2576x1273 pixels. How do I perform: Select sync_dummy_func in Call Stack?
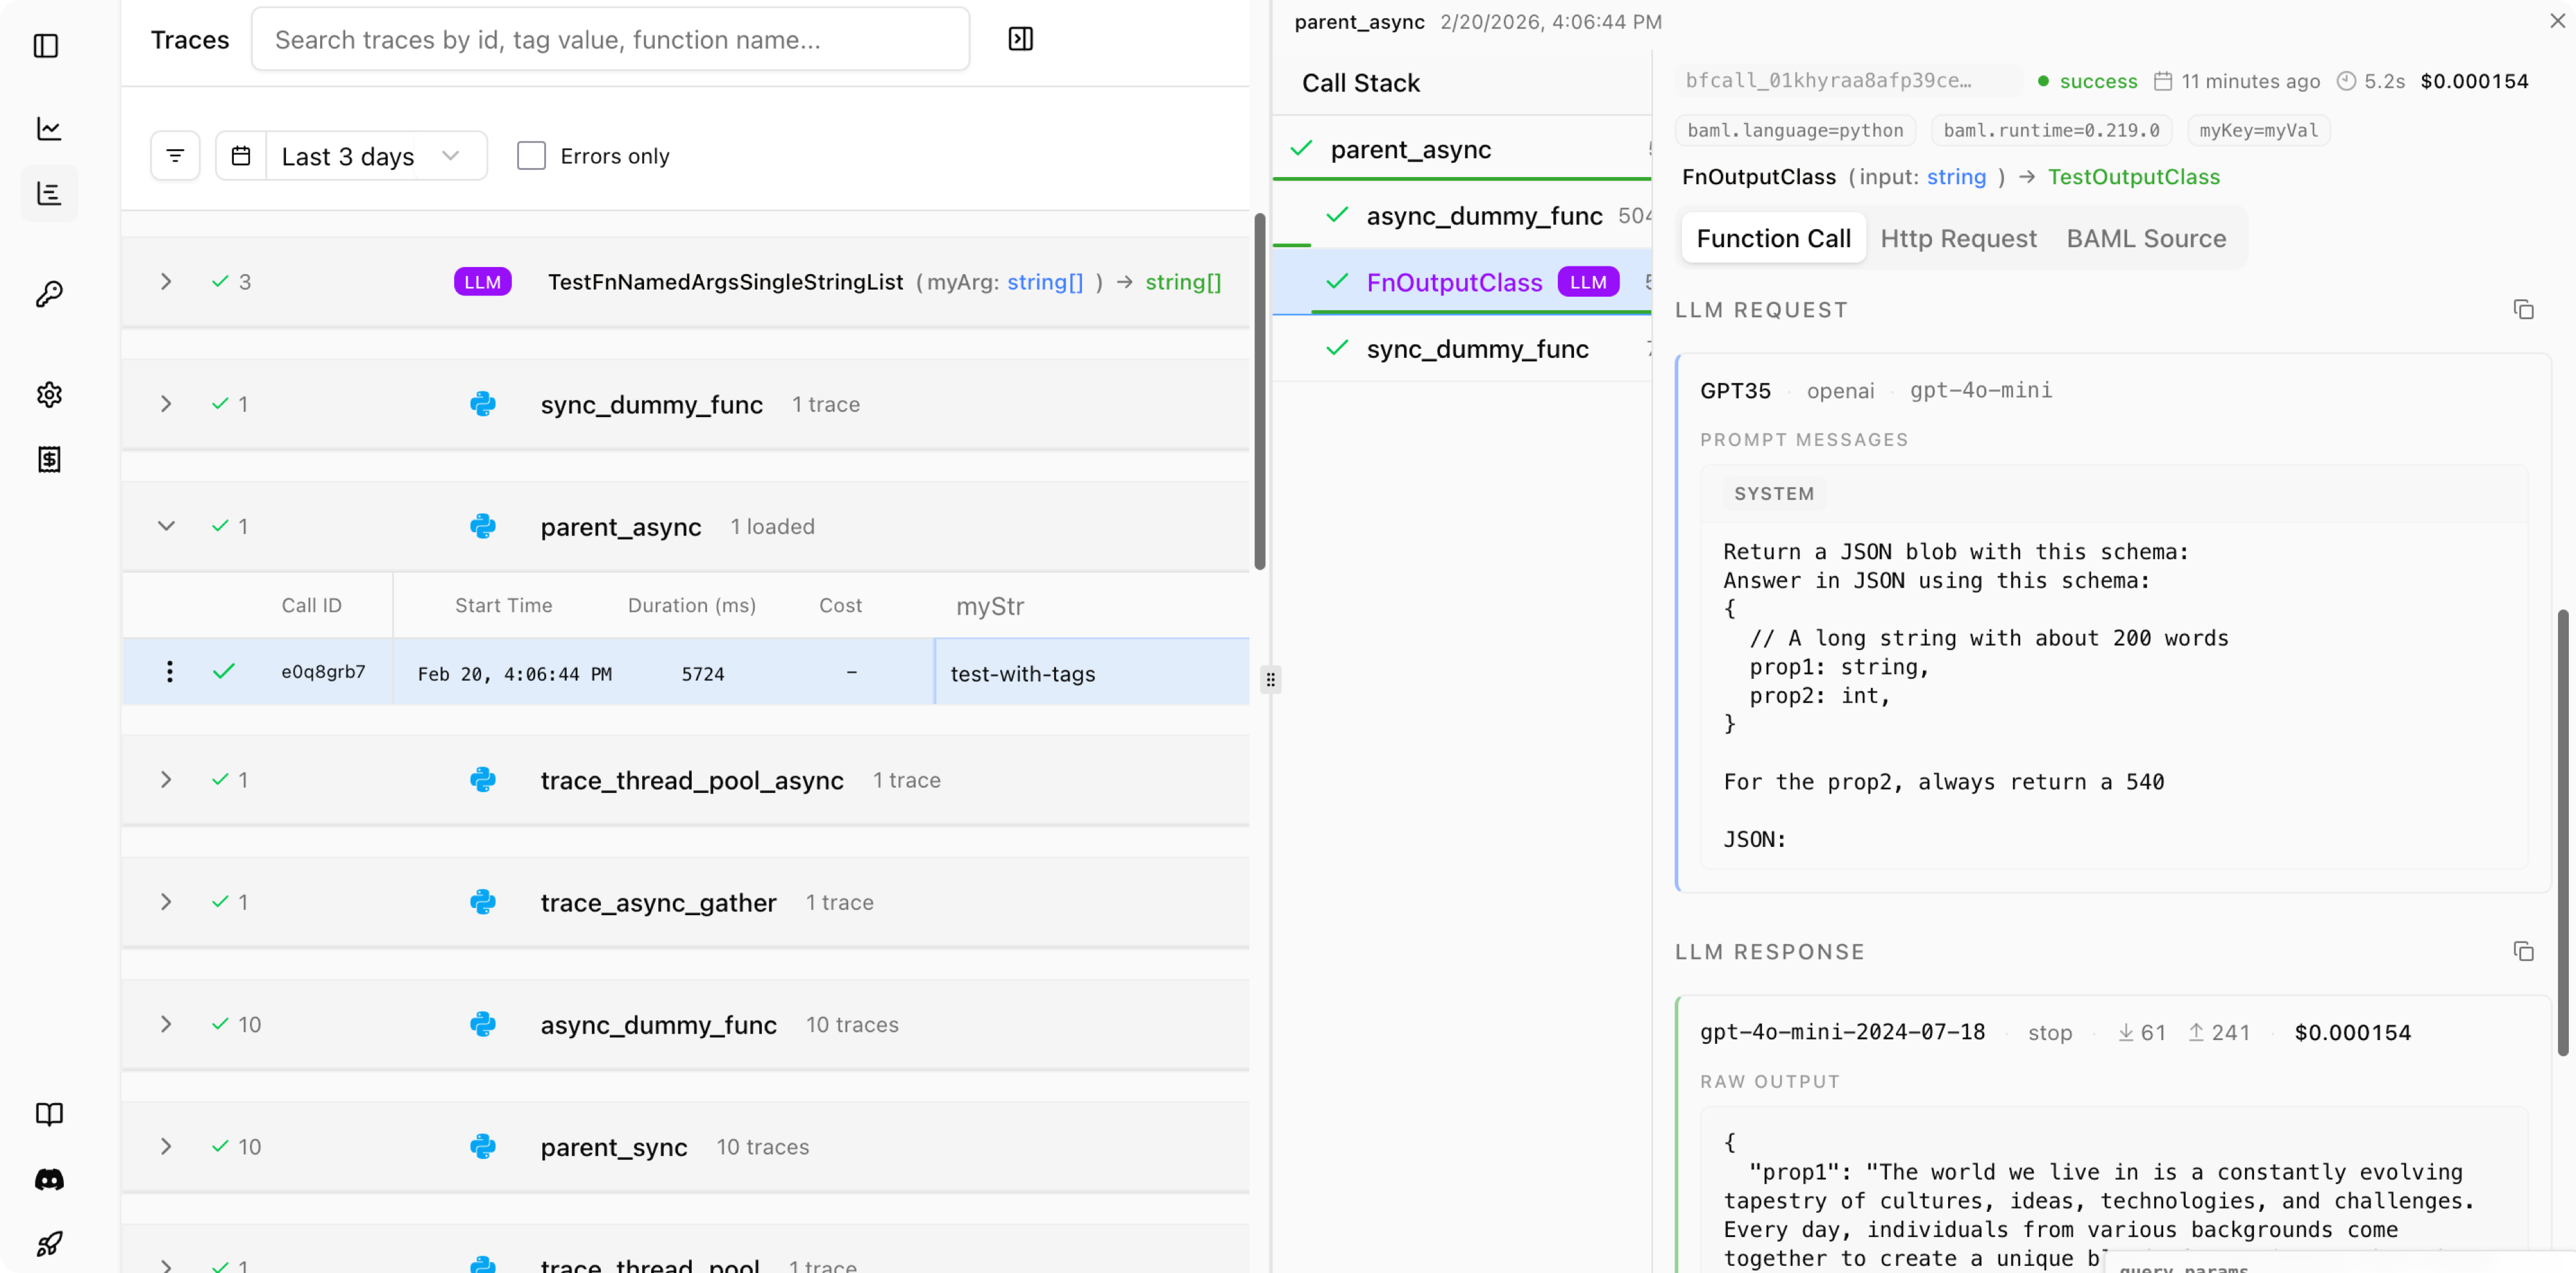pos(1477,349)
